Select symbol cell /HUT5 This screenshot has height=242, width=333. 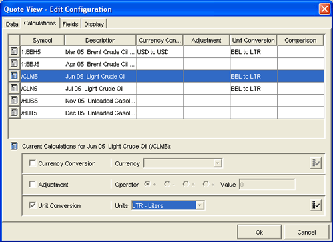[43, 113]
